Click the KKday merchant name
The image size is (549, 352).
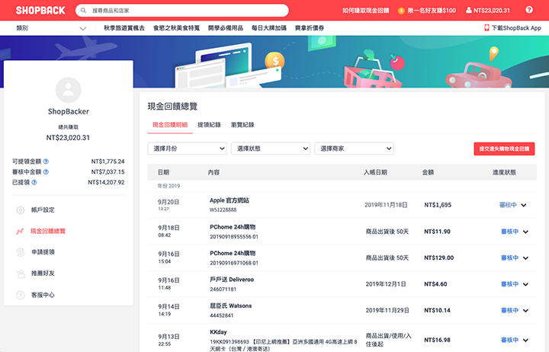[218, 332]
